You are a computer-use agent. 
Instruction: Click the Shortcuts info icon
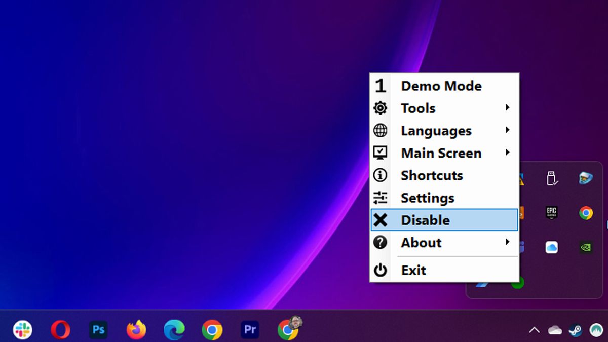click(x=380, y=175)
